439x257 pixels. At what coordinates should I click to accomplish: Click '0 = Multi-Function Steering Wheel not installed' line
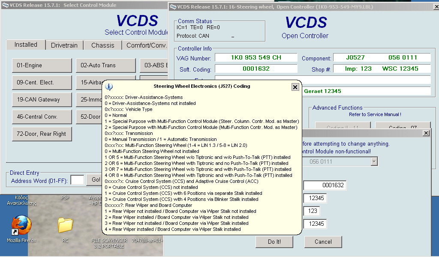pyautogui.click(x=152, y=151)
